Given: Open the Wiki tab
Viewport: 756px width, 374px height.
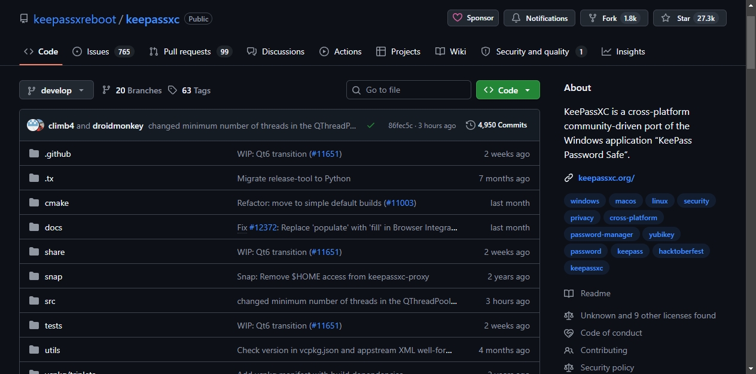Looking at the screenshot, I should coord(451,51).
